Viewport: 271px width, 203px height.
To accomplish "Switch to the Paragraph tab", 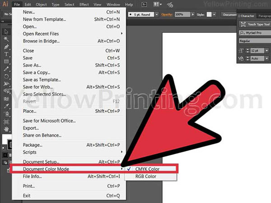I will (x=264, y=16).
